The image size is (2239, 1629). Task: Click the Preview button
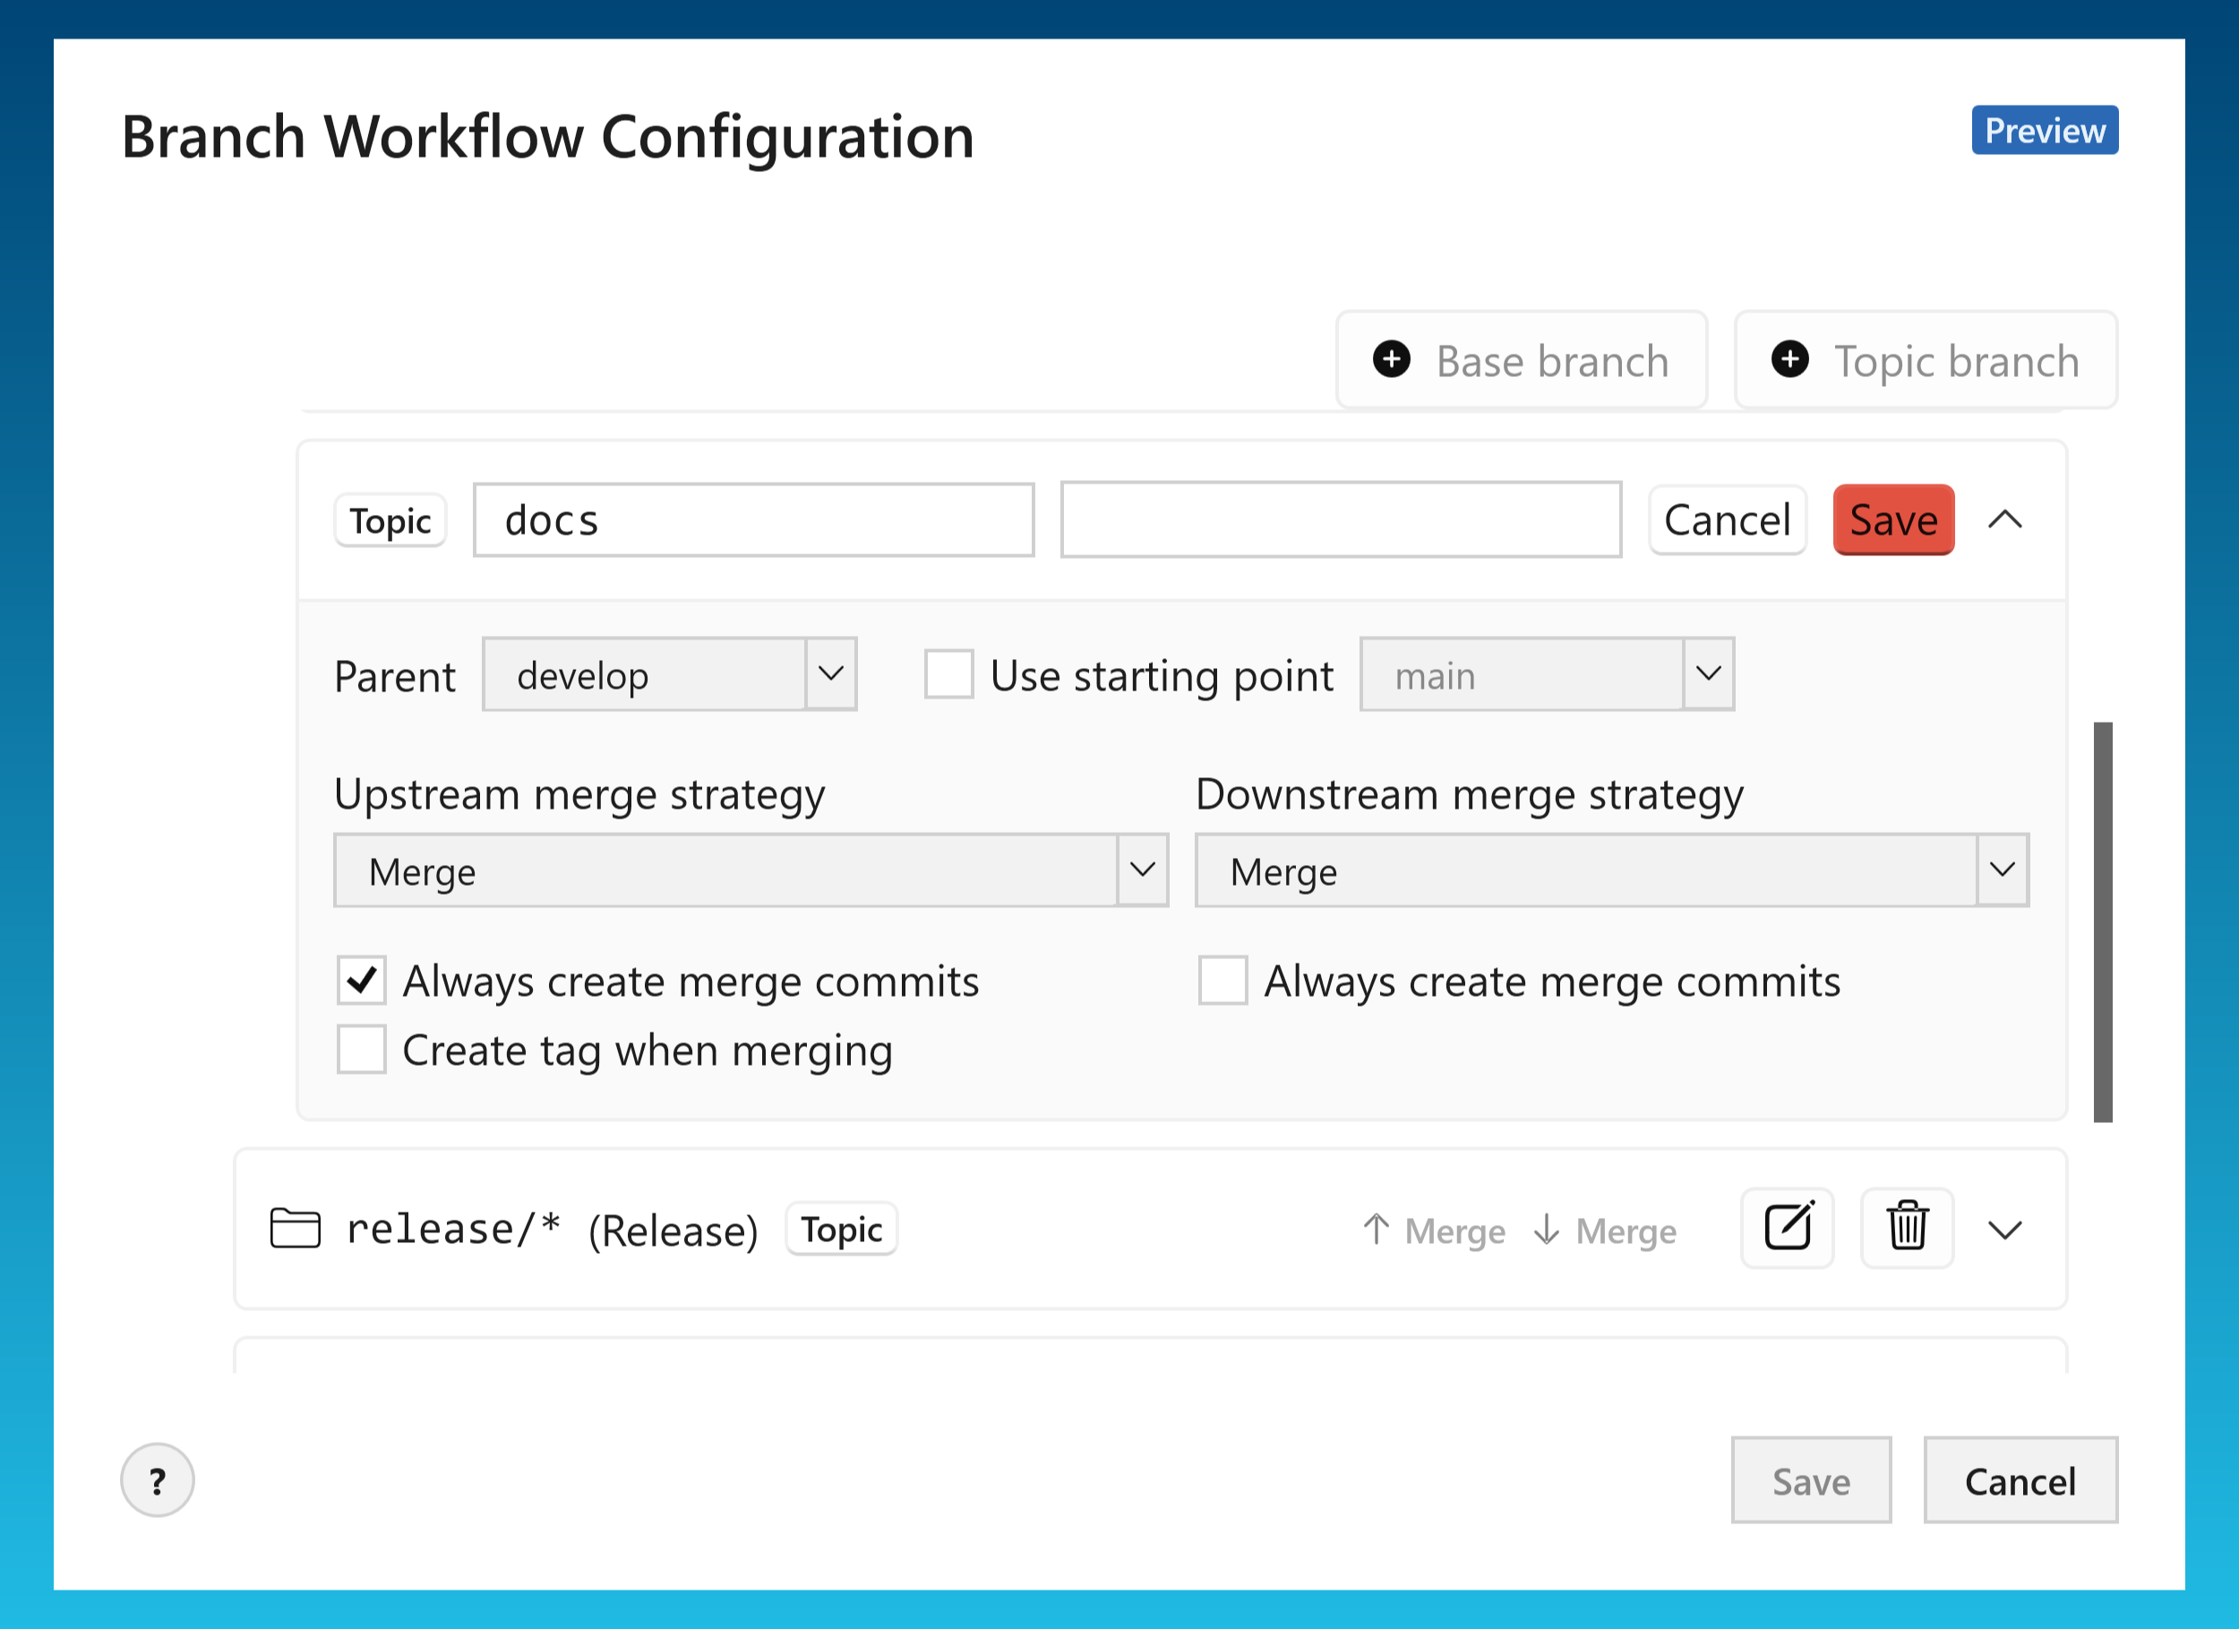(2044, 129)
